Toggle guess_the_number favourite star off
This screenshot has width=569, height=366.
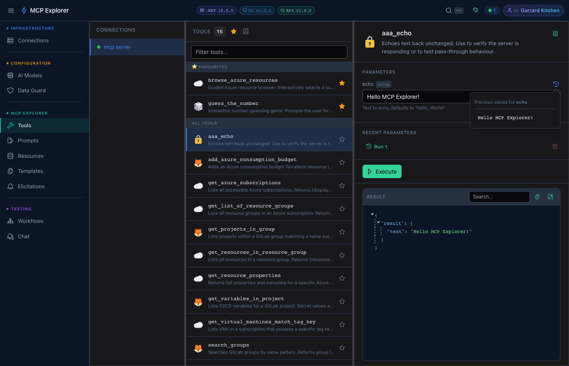(342, 106)
